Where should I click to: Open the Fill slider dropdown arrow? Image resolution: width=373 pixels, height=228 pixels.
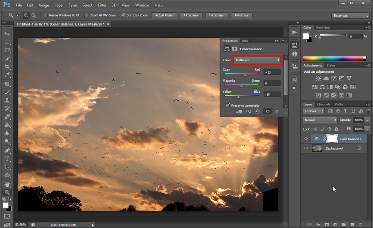point(367,129)
